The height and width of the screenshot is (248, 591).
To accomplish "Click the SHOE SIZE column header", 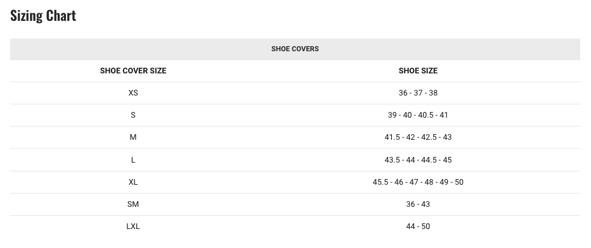I will [418, 71].
